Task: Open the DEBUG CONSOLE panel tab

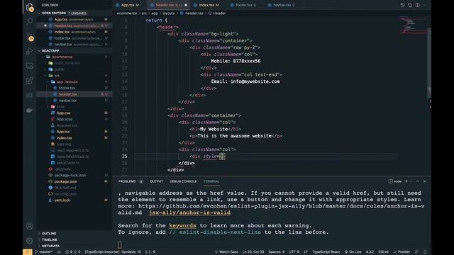Action: point(183,181)
